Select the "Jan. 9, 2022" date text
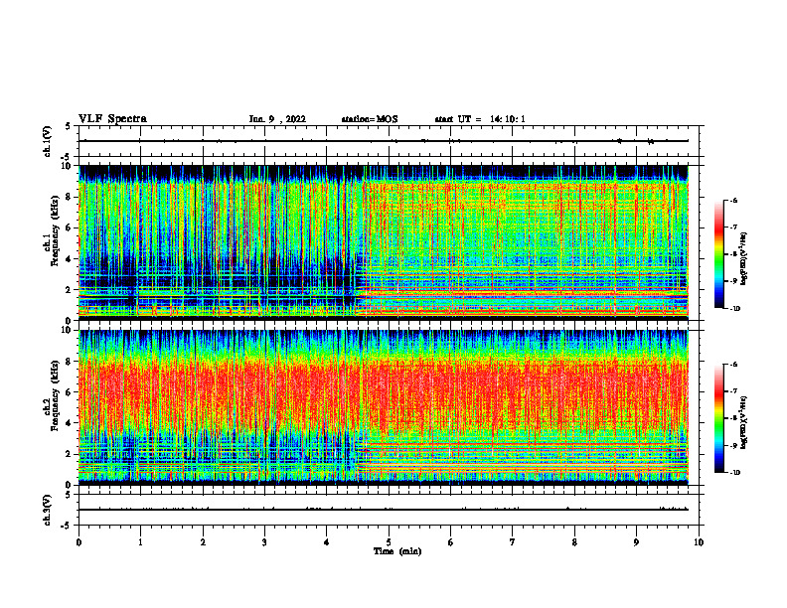The height and width of the screenshot is (608, 787). tap(277, 119)
